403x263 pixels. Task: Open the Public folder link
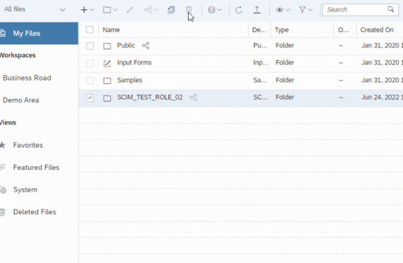pyautogui.click(x=126, y=45)
